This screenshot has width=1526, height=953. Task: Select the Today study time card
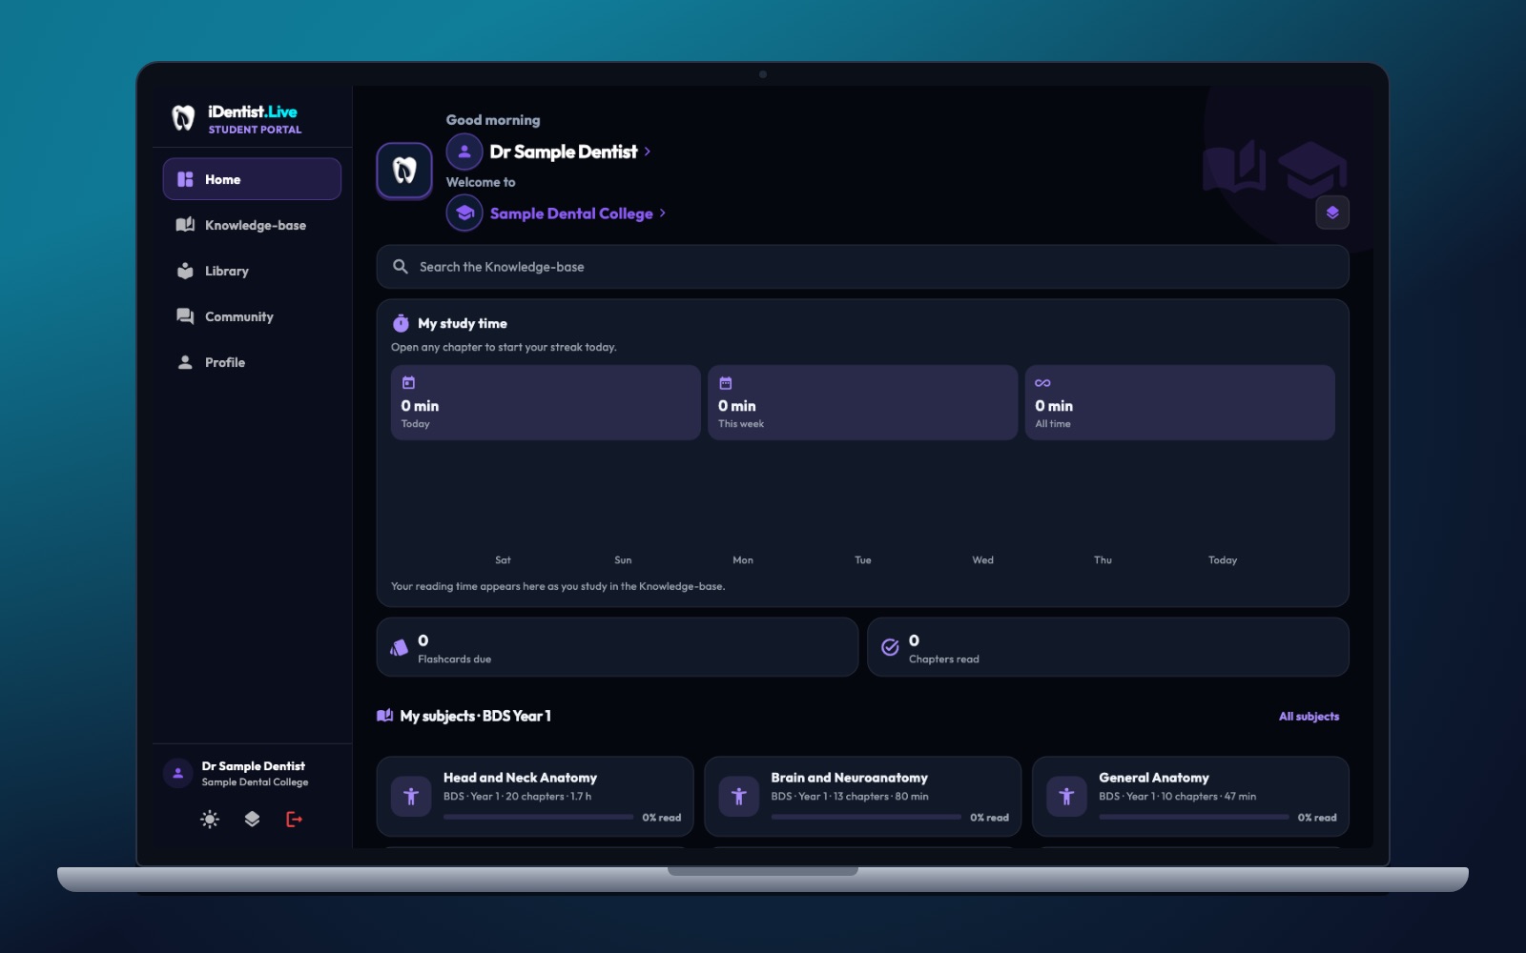click(546, 402)
